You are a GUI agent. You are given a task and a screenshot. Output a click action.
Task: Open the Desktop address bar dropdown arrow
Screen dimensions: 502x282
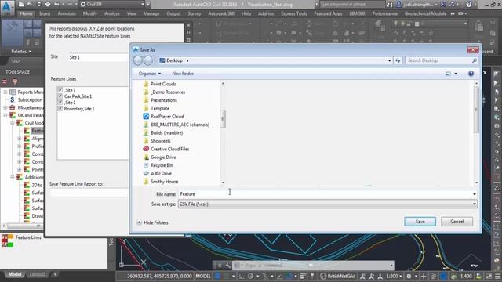point(389,60)
